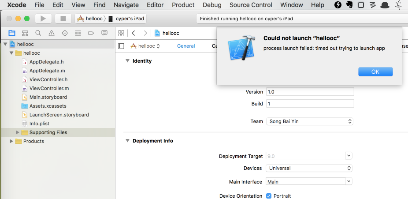
Task: Click the Version text field
Action: tap(309, 92)
